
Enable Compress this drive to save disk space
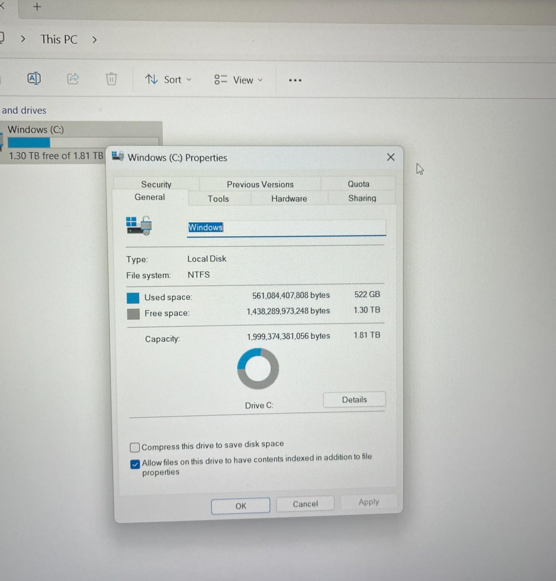point(135,447)
